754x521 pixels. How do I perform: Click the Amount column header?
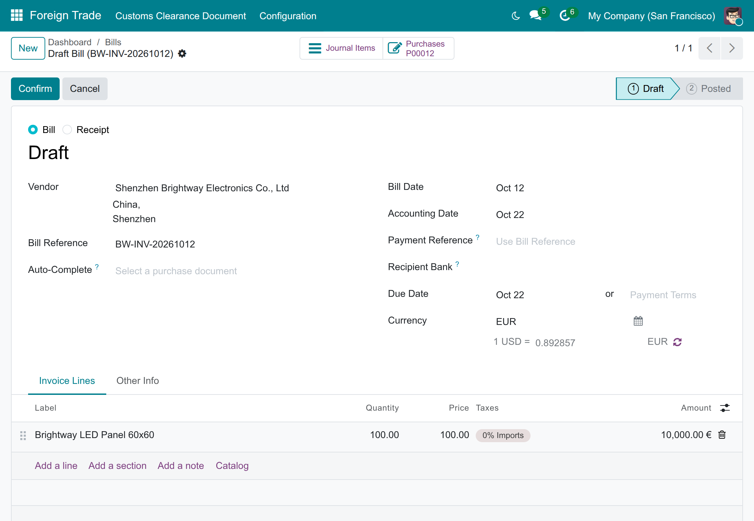coord(696,408)
